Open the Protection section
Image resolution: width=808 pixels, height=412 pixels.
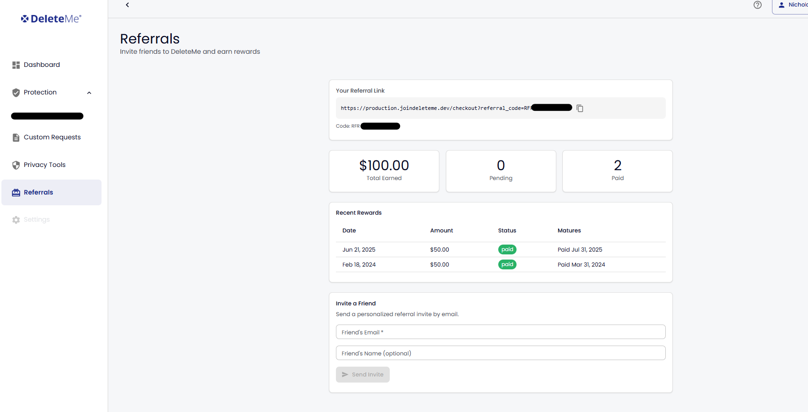(x=51, y=93)
